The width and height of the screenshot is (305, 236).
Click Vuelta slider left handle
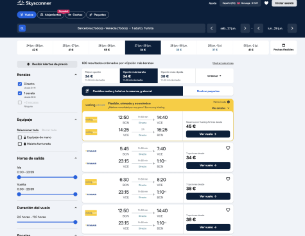coord(19,194)
